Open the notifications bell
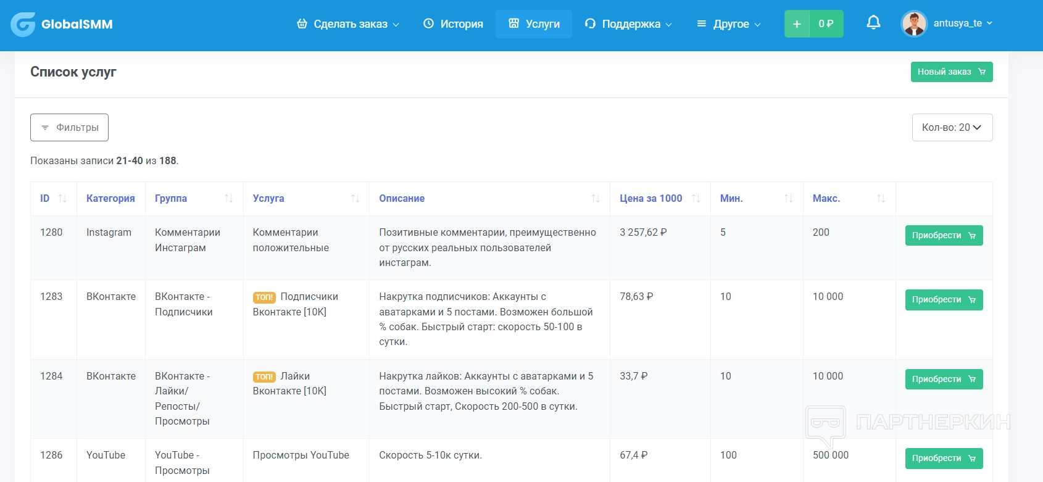1043x482 pixels. 873,23
